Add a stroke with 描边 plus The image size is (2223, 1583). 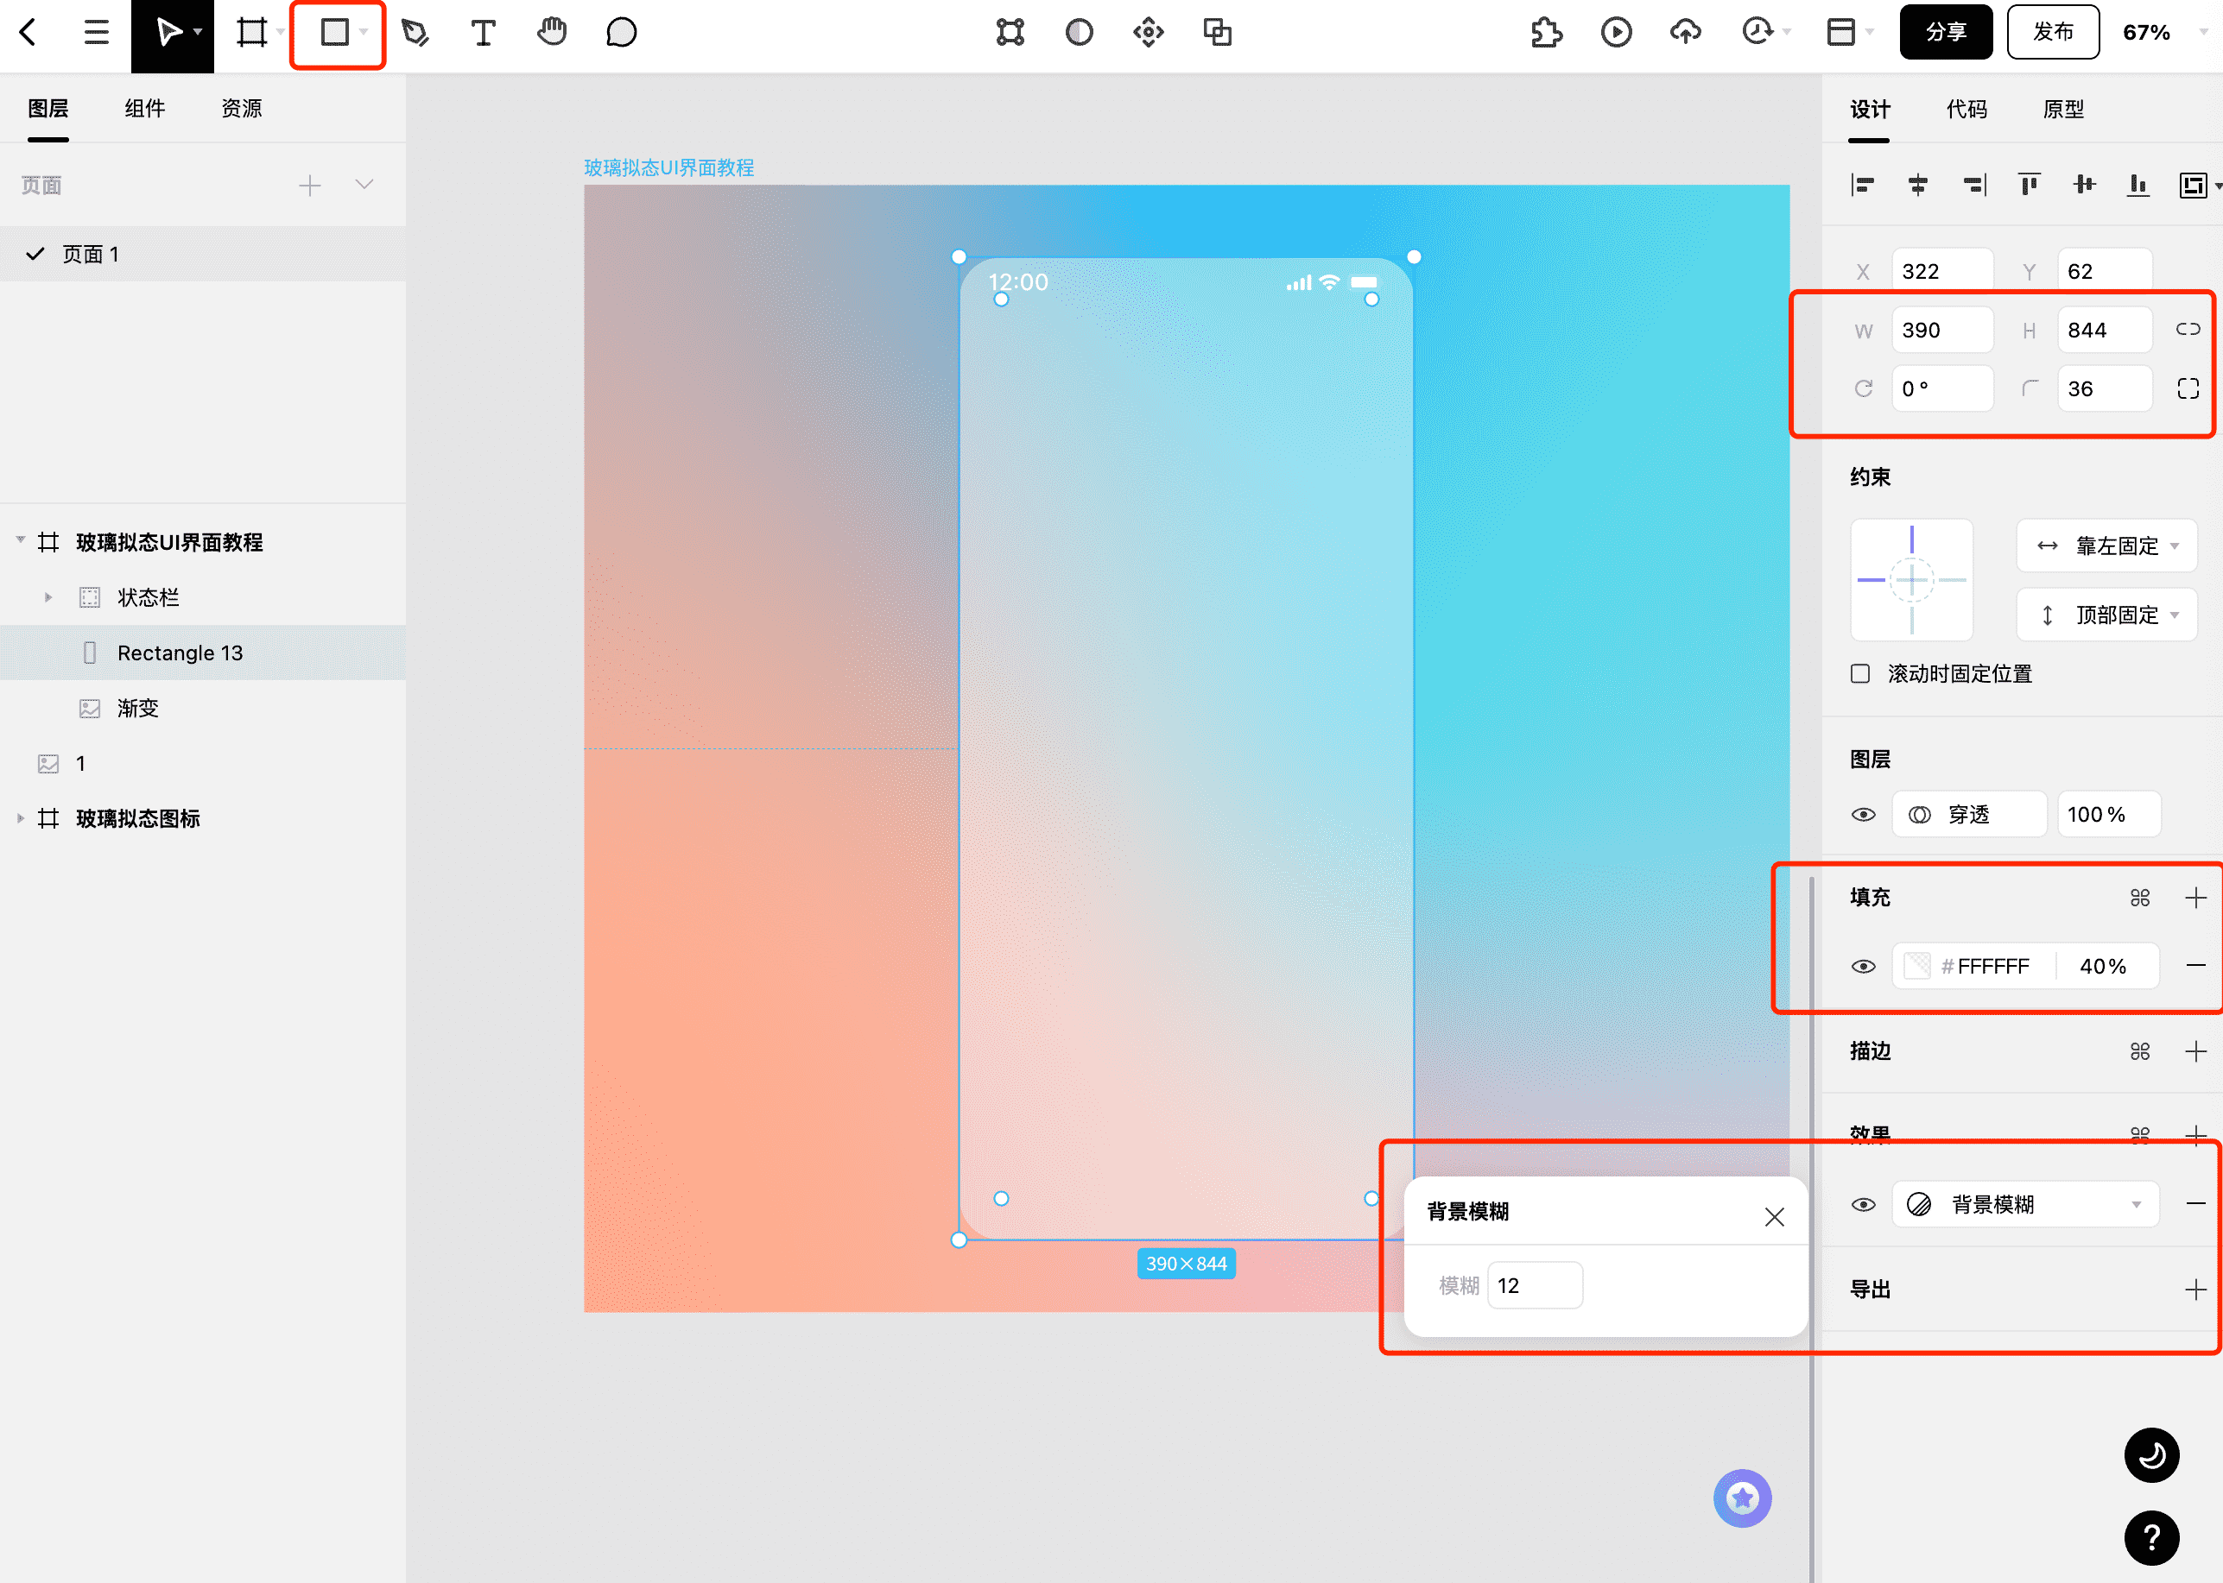(x=2194, y=1052)
